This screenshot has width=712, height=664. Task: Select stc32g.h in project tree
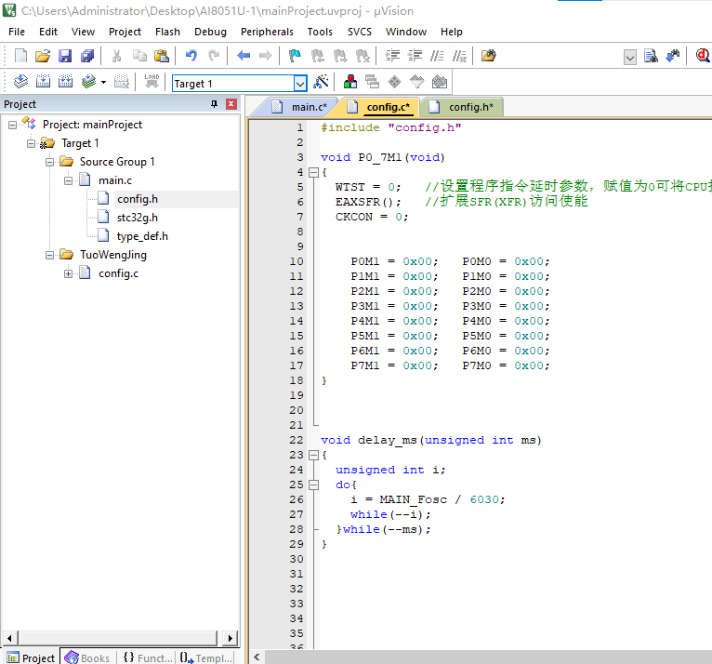tap(138, 218)
